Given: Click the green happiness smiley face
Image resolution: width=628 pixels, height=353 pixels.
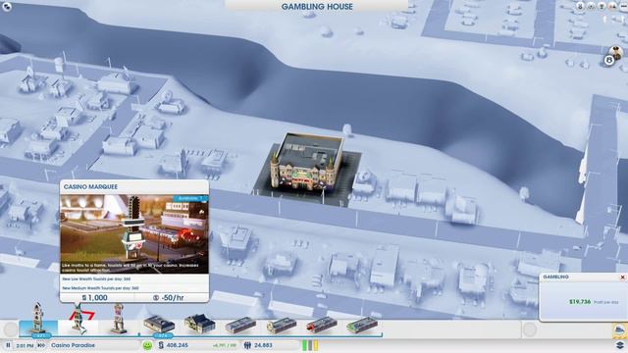Looking at the screenshot, I should tap(147, 345).
